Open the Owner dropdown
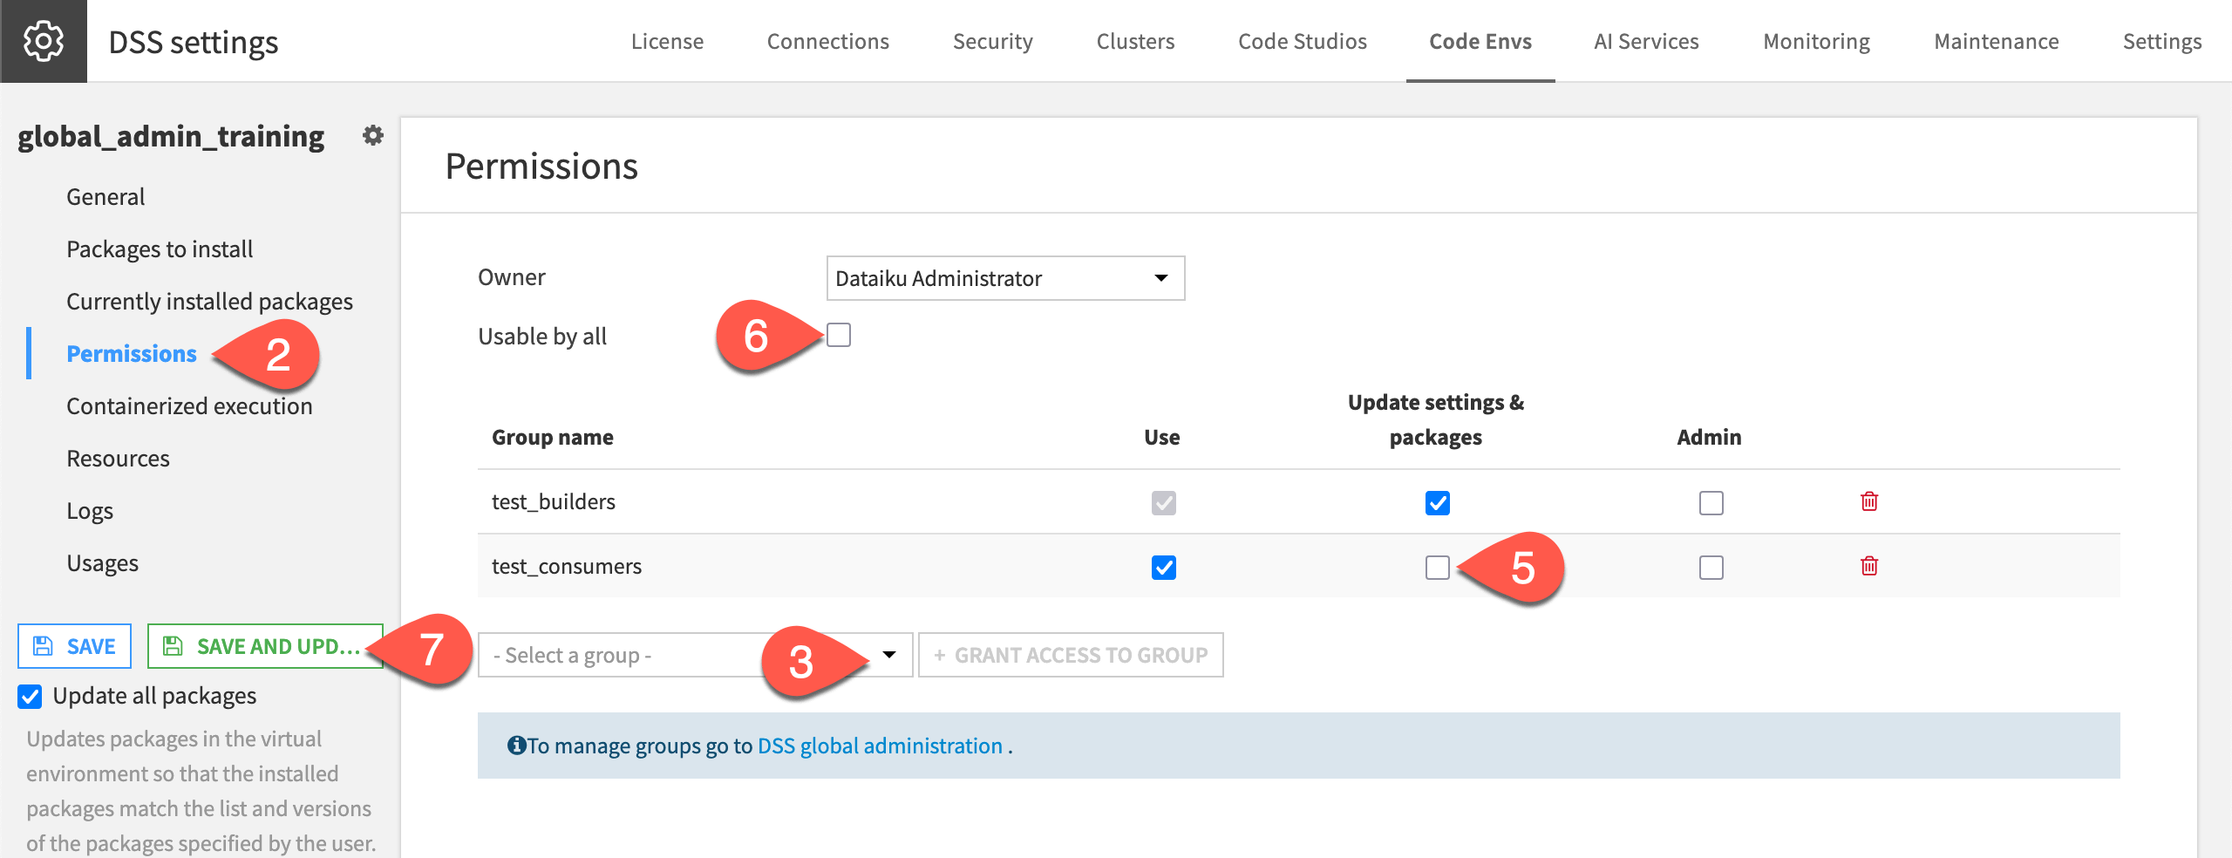2232x858 pixels. coord(1005,278)
